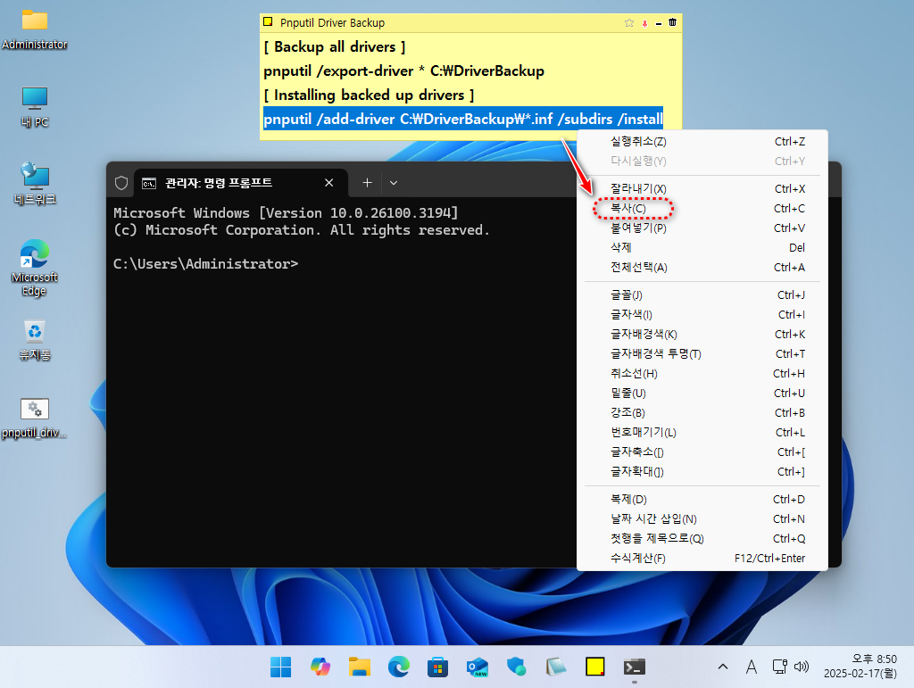Open Outlook (new) from the taskbar
Image resolution: width=914 pixels, height=688 pixels.
tap(478, 667)
